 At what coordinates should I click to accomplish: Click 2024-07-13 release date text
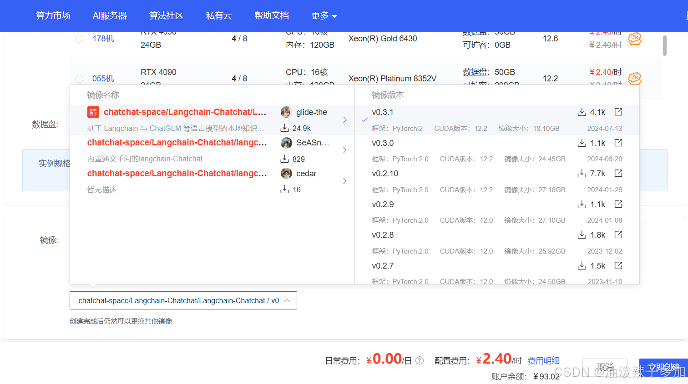point(605,129)
